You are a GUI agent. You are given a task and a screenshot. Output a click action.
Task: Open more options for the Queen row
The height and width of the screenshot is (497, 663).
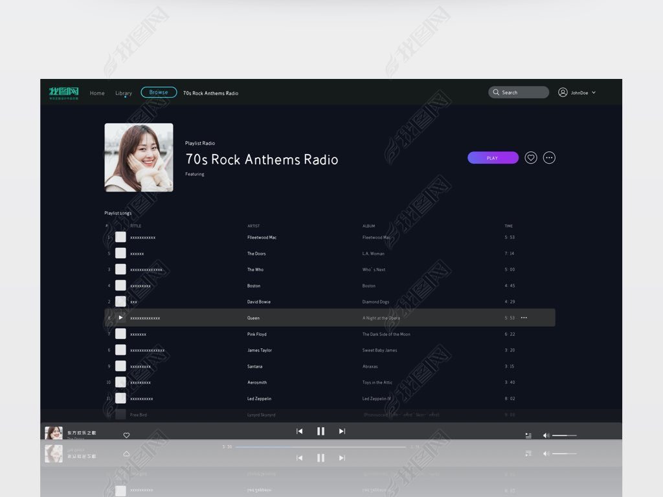point(524,318)
